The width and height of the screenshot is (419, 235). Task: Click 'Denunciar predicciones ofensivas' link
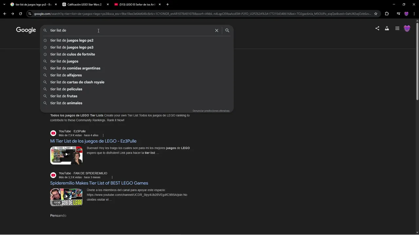pyautogui.click(x=211, y=111)
